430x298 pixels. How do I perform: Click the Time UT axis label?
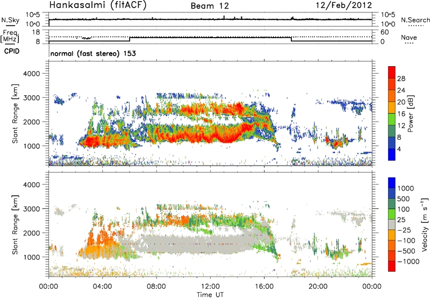pyautogui.click(x=210, y=295)
